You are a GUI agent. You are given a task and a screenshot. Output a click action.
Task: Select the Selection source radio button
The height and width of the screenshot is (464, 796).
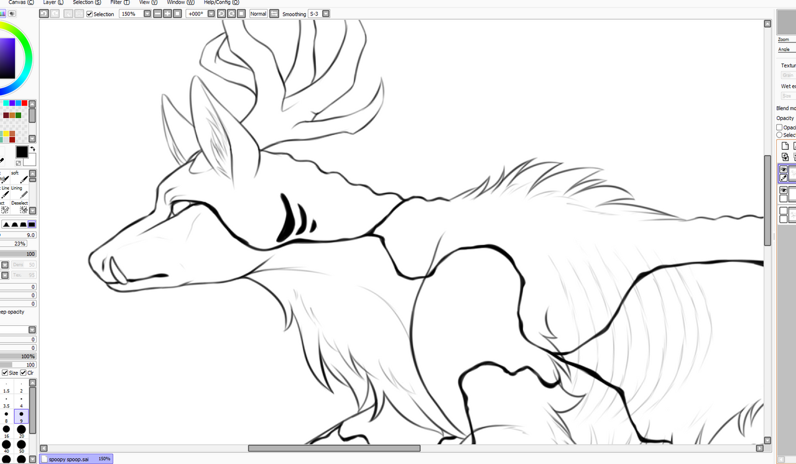click(779, 135)
